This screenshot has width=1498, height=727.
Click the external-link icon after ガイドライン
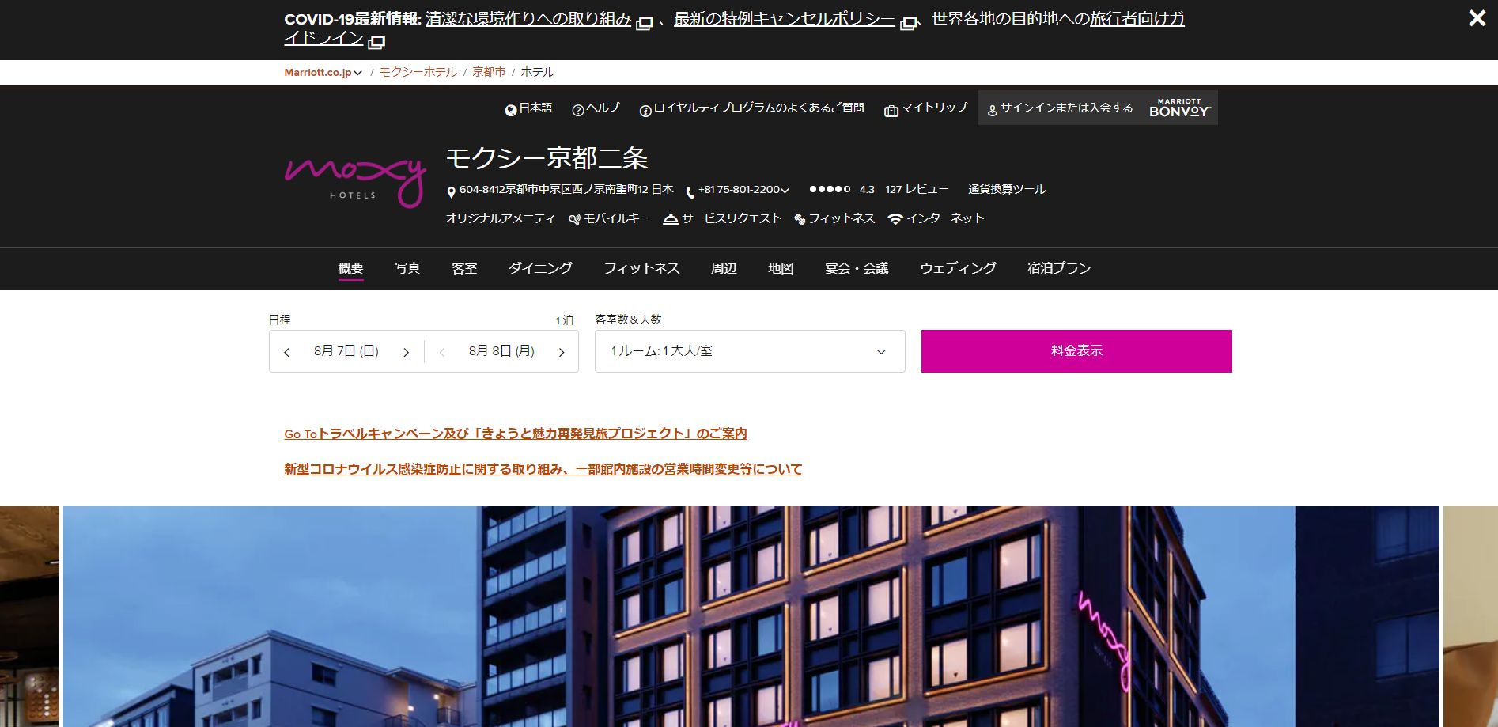pos(376,41)
